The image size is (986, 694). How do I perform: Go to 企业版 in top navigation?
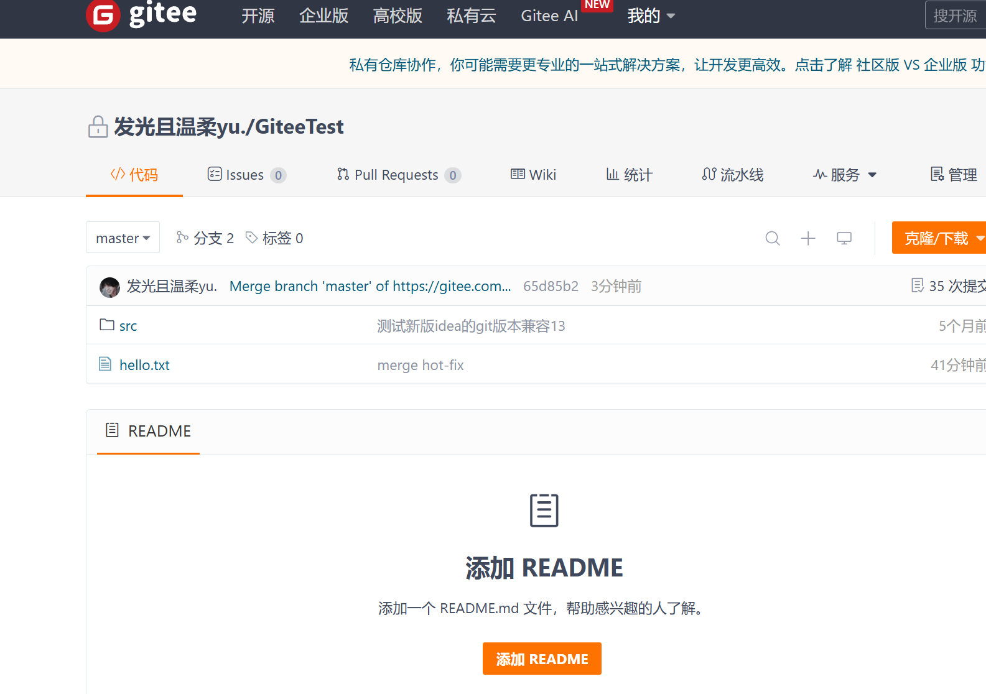(324, 16)
